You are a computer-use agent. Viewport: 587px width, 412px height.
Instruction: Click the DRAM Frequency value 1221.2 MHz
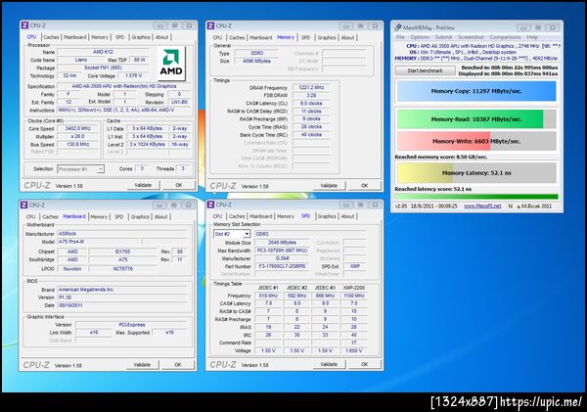pyautogui.click(x=311, y=87)
